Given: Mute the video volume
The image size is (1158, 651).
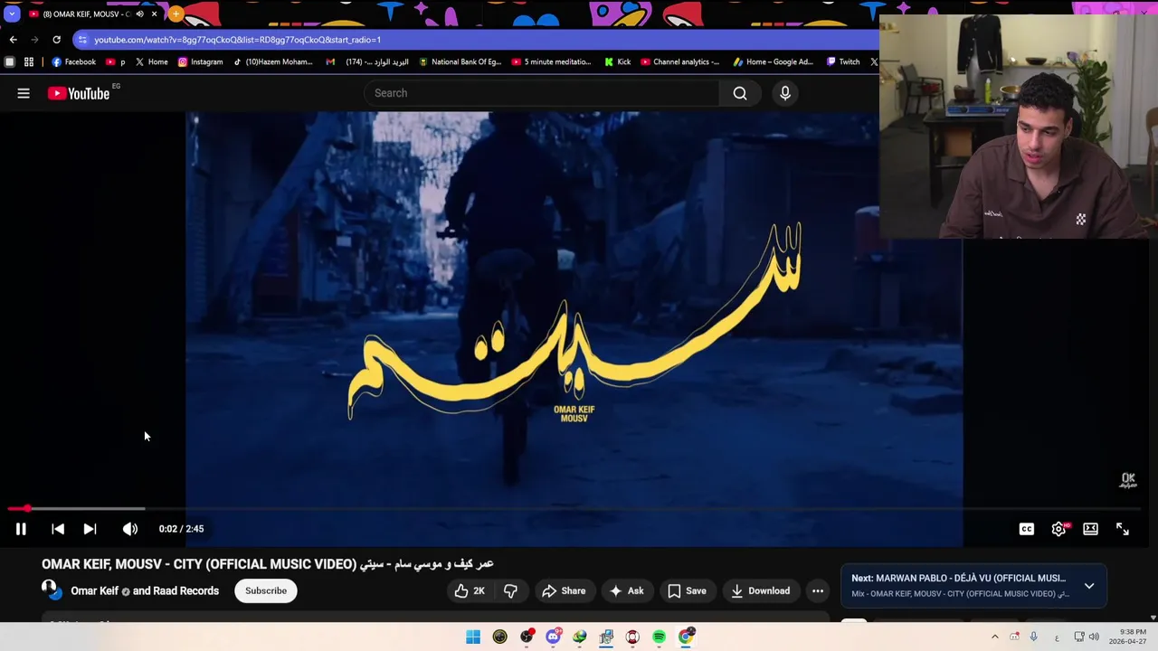Looking at the screenshot, I should [130, 529].
